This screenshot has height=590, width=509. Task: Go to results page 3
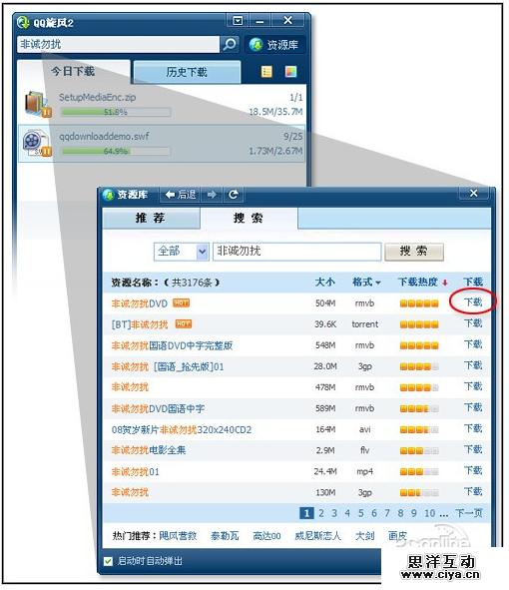pyautogui.click(x=334, y=513)
